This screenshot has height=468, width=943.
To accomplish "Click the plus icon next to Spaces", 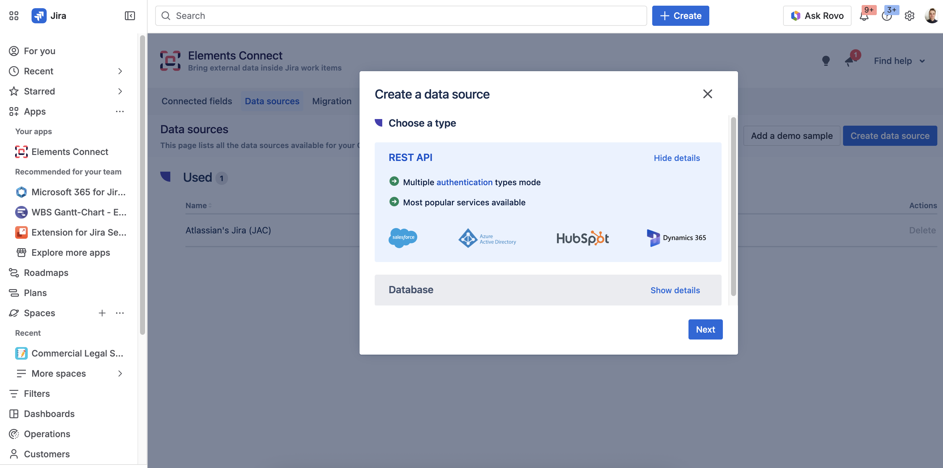I will click(x=102, y=313).
